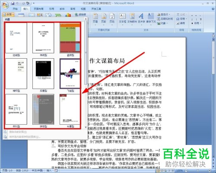This screenshot has height=173, width=216.
Task: Click the Table icon in the ribbon
Action: click(x=21, y=15)
